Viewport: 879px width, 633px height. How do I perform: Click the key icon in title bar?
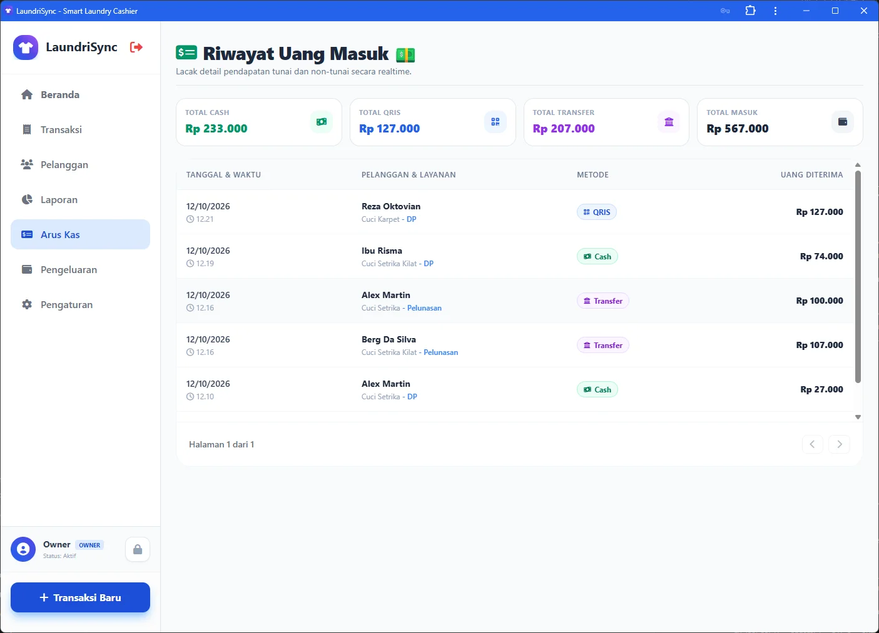tap(725, 11)
